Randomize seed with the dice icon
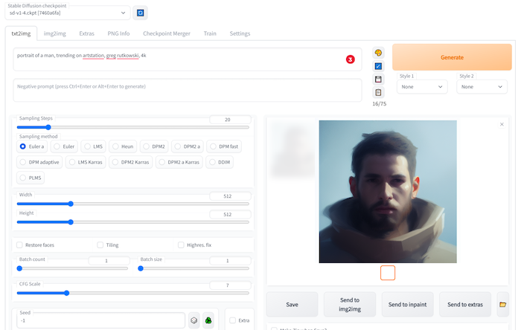The image size is (521, 330). pos(194,320)
